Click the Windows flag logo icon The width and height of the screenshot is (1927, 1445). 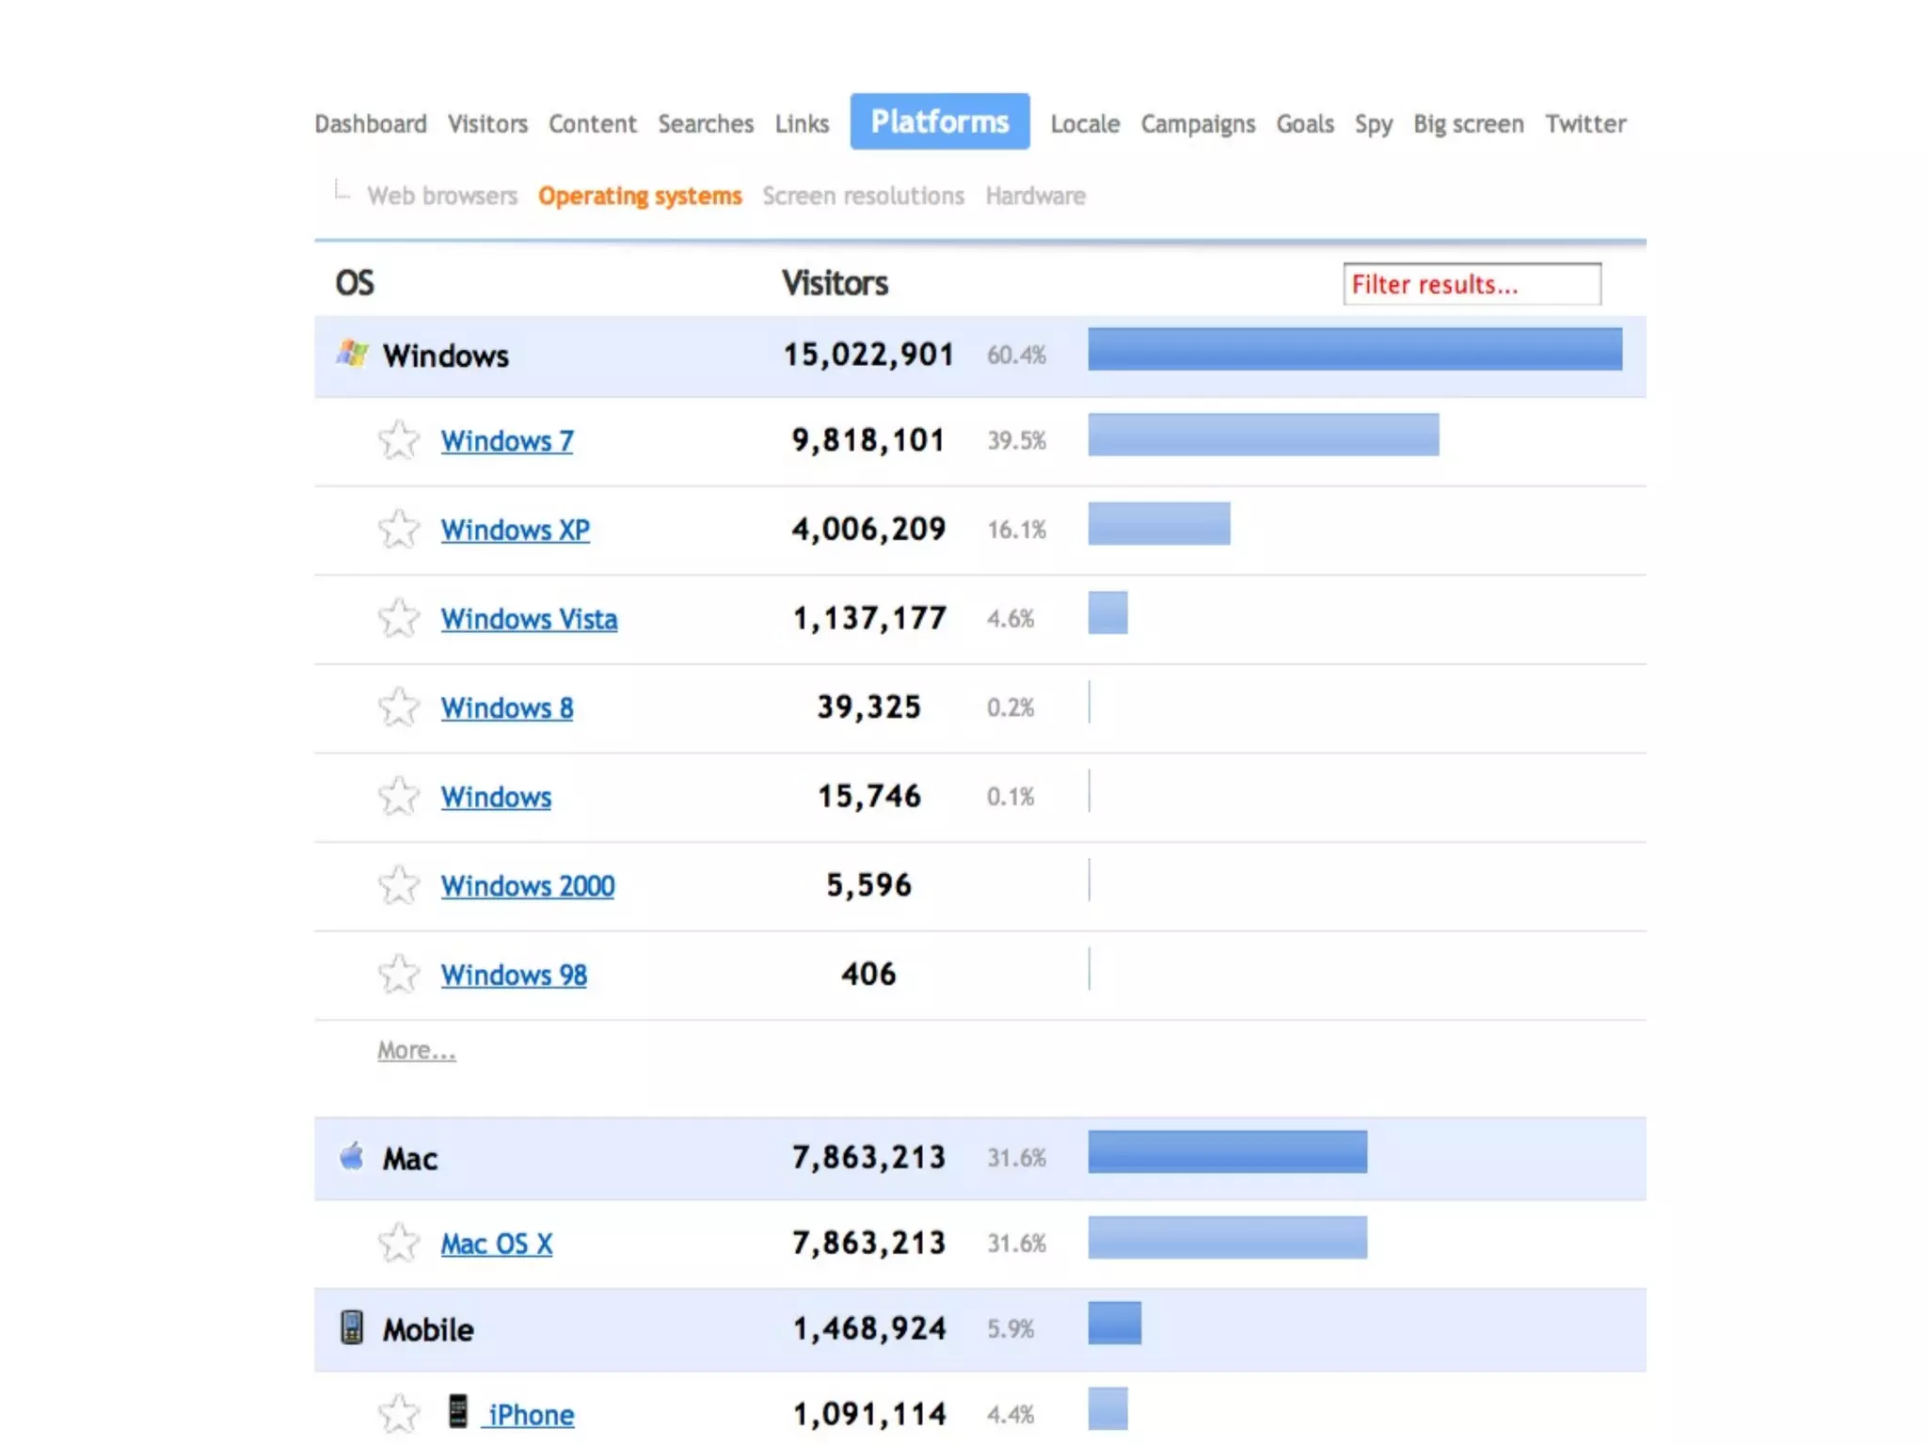[352, 355]
